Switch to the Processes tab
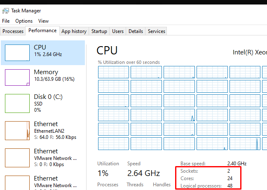267x190 pixels. 13,31
